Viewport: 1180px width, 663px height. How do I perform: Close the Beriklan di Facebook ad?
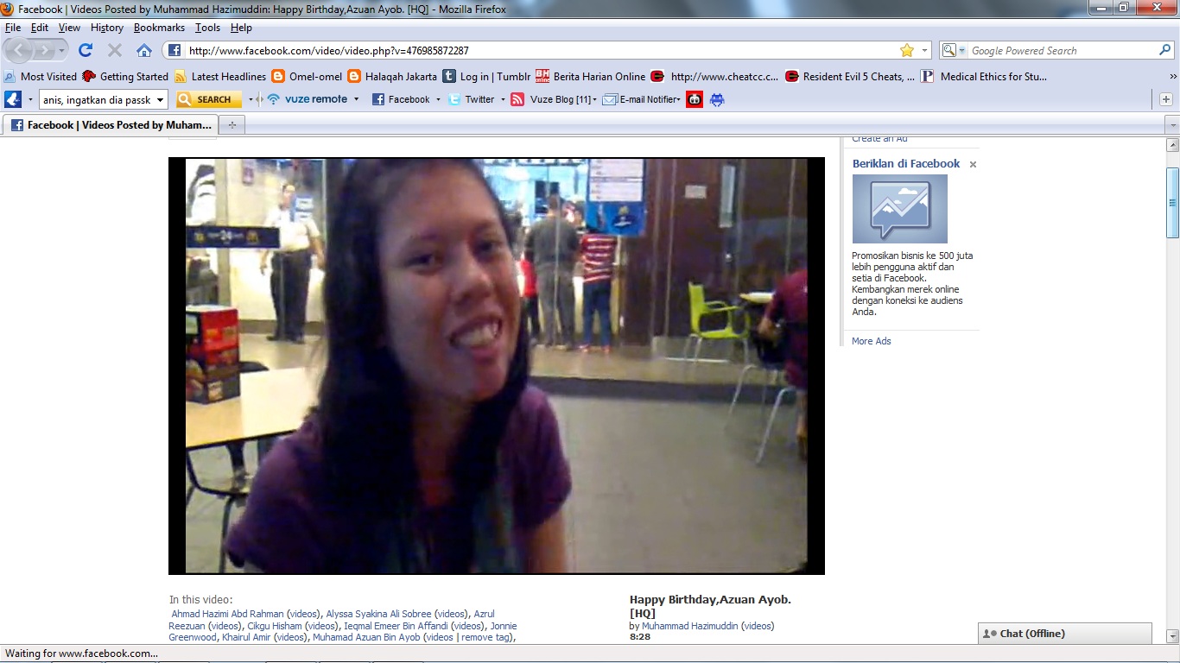[x=973, y=164]
